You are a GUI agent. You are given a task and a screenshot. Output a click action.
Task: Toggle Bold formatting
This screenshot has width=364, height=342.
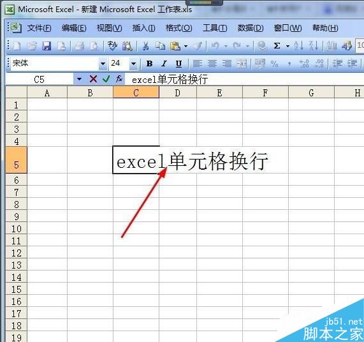tap(150, 63)
